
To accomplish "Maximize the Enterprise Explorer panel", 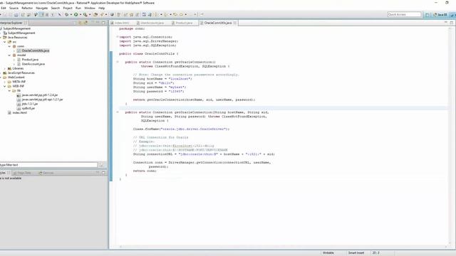I will coord(103,23).
